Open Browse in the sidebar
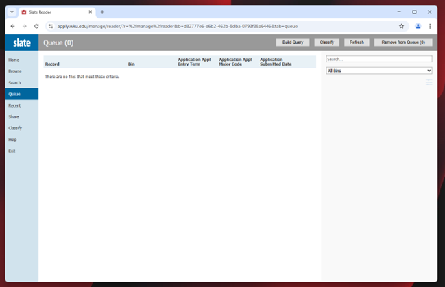 (15, 71)
